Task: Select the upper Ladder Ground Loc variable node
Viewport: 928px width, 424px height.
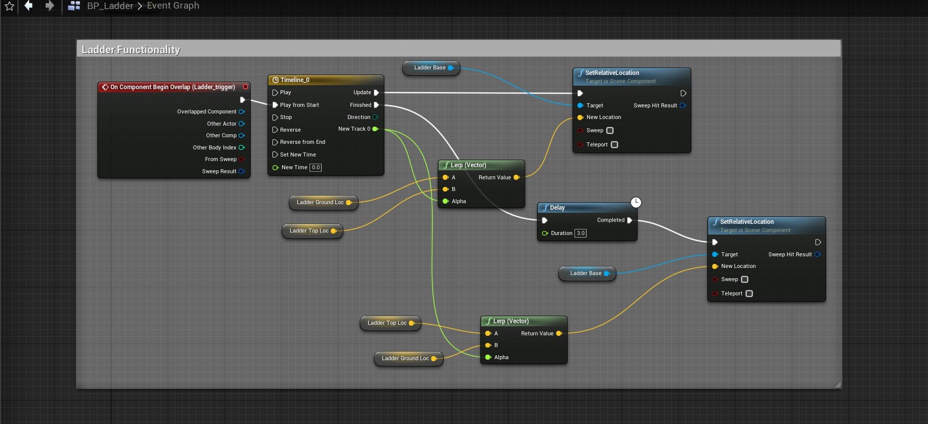Action: (323, 202)
